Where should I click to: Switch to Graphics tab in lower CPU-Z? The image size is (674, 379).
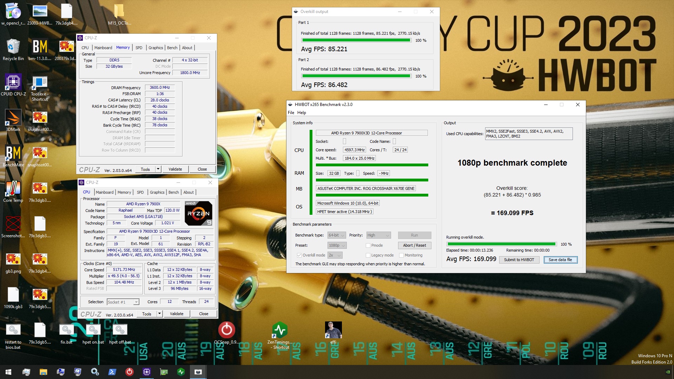pos(157,192)
